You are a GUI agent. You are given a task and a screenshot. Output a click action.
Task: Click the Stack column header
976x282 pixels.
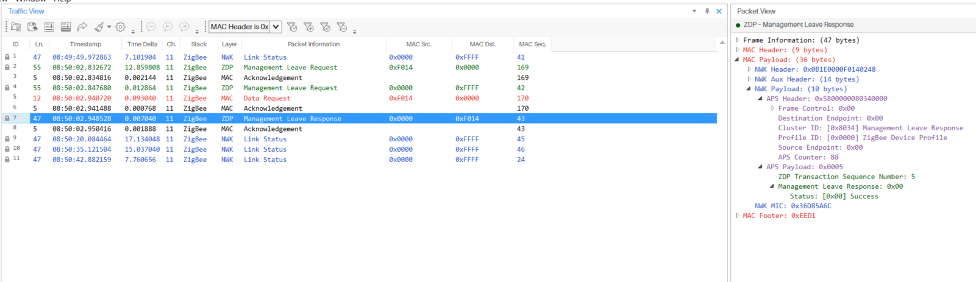point(199,44)
